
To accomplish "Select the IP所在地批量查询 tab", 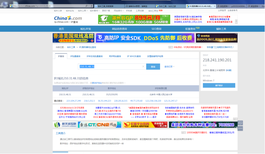I will (95, 57).
